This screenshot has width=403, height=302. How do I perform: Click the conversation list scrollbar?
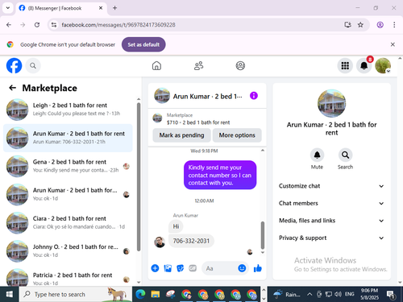pyautogui.click(x=139, y=176)
